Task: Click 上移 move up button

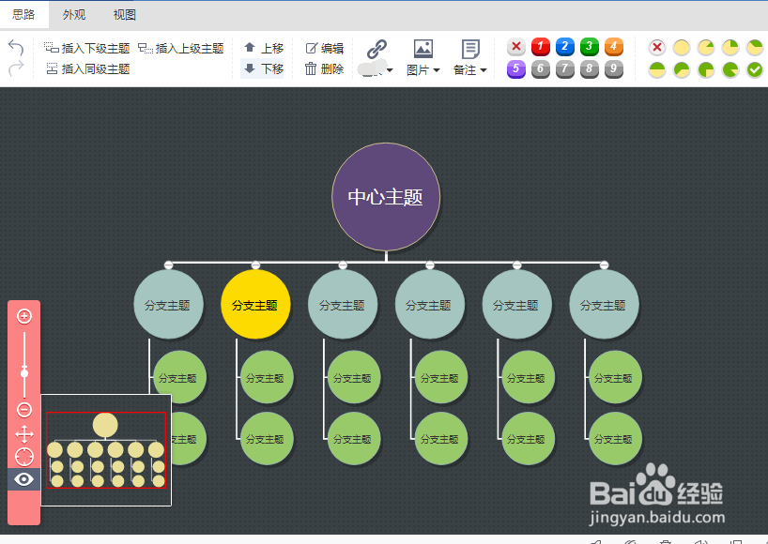Action: pyautogui.click(x=264, y=48)
